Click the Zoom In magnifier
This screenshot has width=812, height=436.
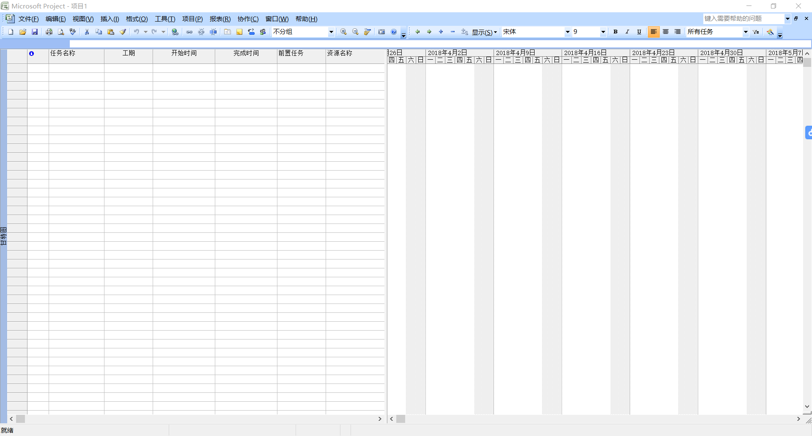pos(343,32)
